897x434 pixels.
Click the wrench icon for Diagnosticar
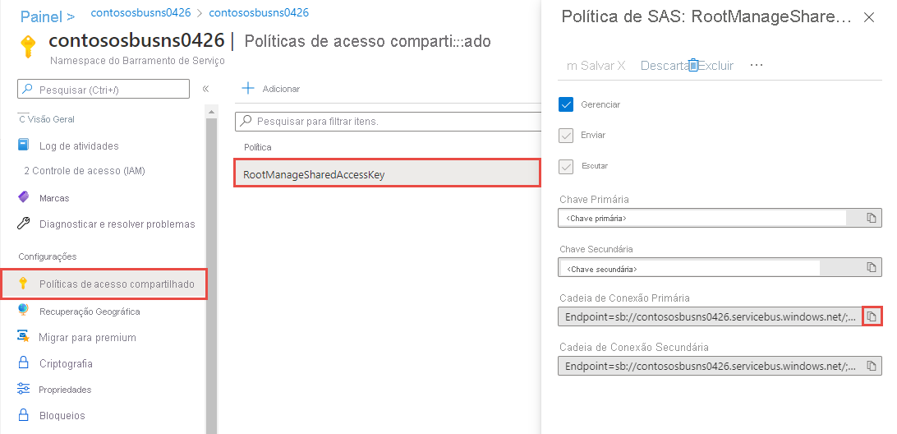tap(24, 224)
